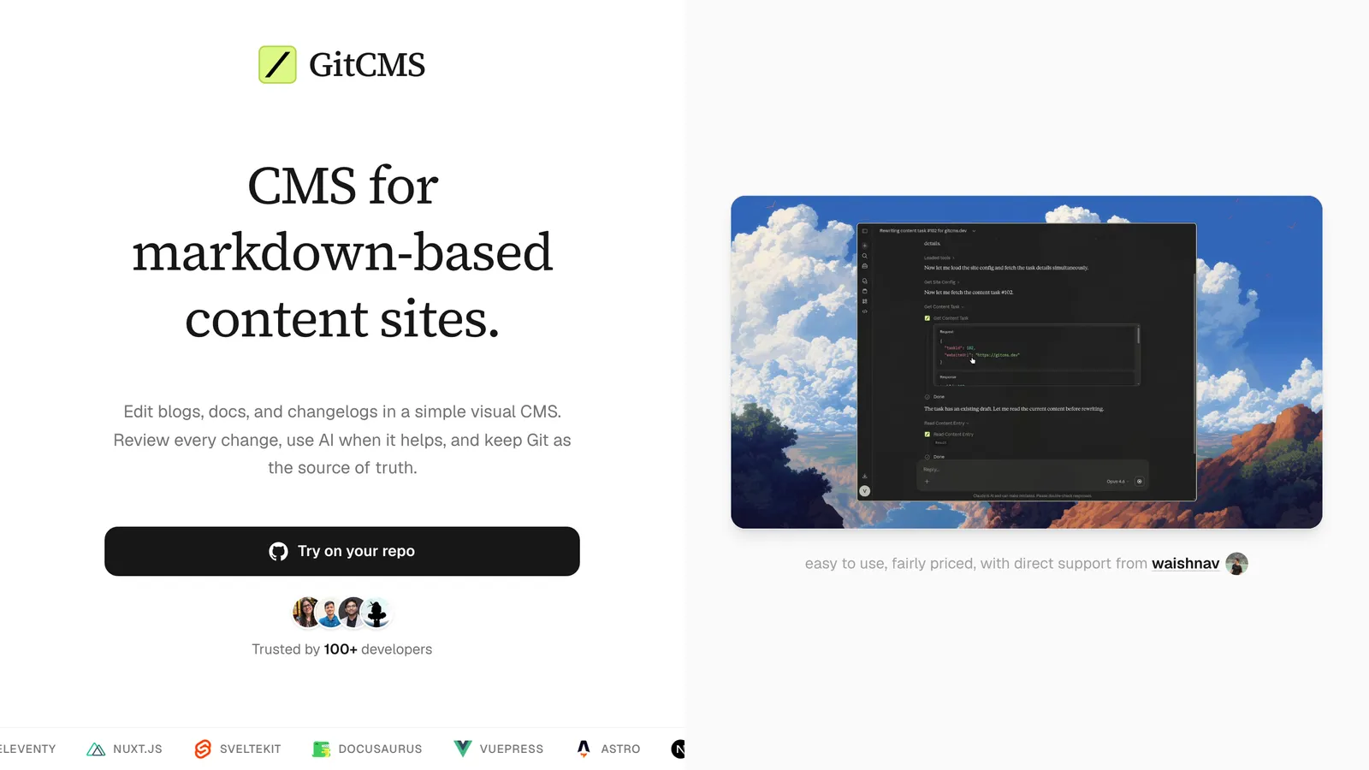1369x770 pixels.
Task: Select avatar of woman with long dark hair
Action: [306, 613]
